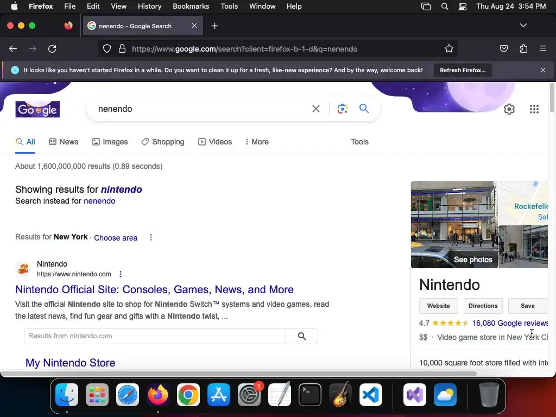Search by image using the camera lens icon
The height and width of the screenshot is (417, 556).
(342, 109)
